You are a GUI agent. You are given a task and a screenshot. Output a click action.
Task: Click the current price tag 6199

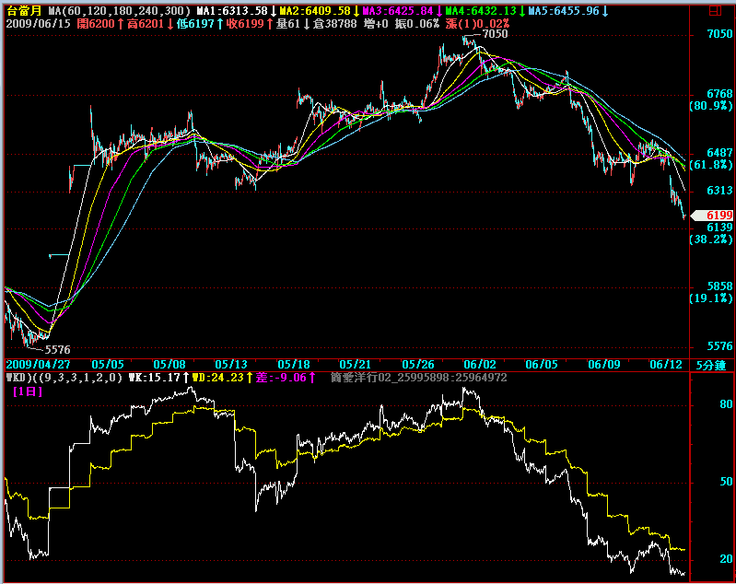(715, 214)
